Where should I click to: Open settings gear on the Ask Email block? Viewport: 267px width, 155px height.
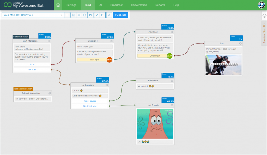point(172,32)
